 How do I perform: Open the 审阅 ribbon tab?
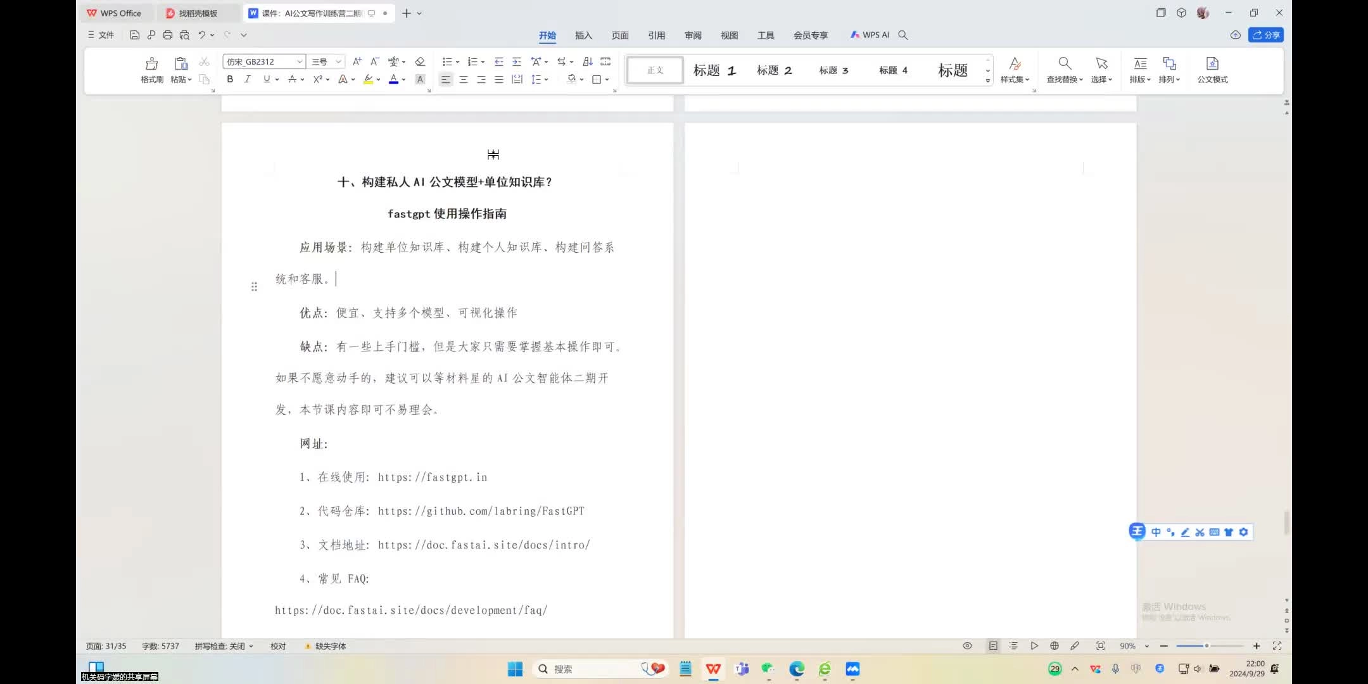tap(693, 35)
